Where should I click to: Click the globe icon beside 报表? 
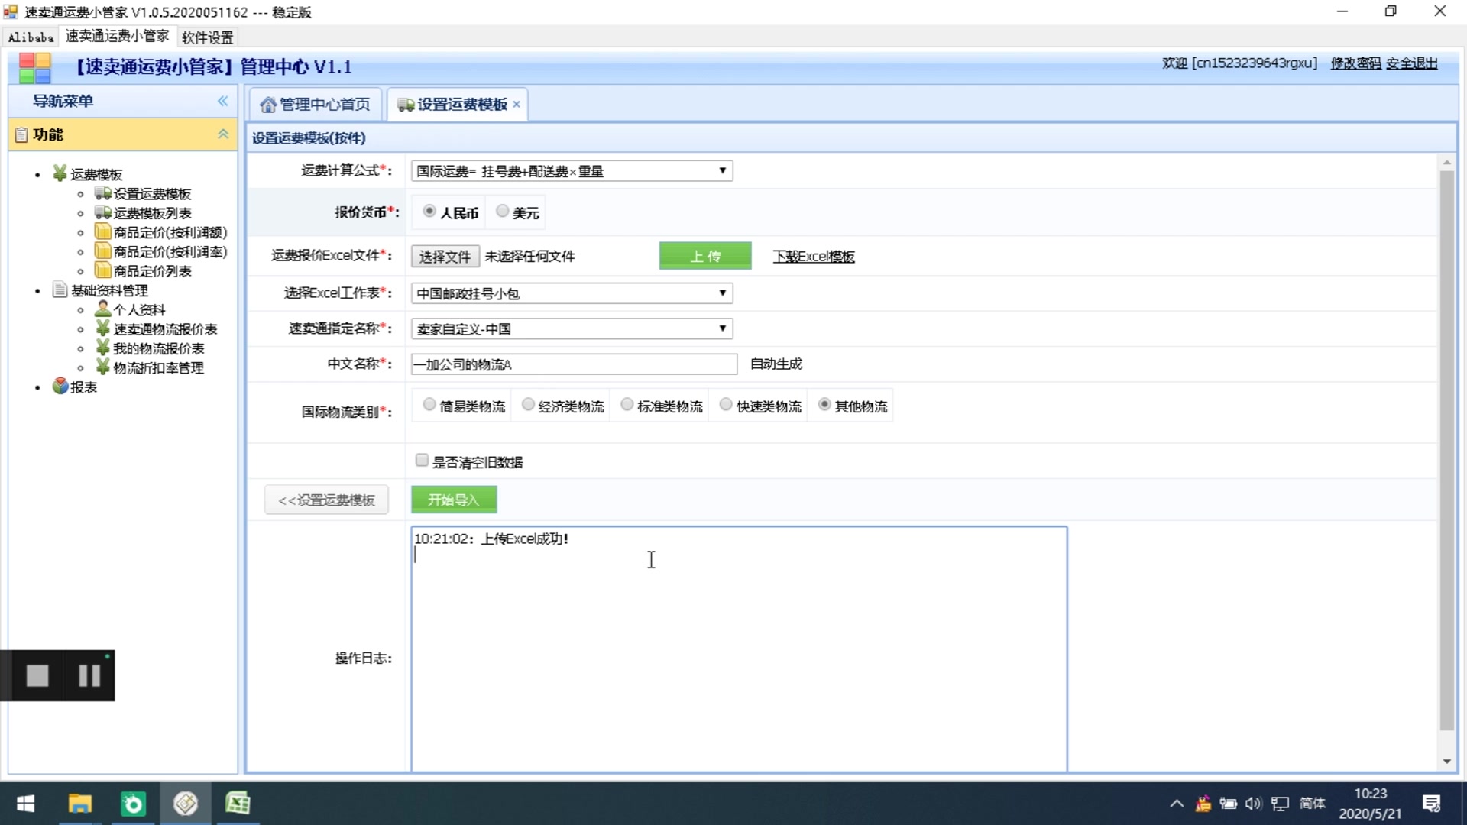point(60,386)
